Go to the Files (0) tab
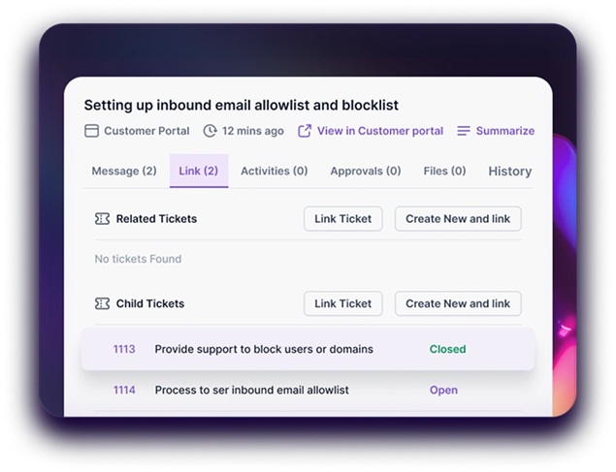The height and width of the screenshot is (472, 616). tap(444, 172)
